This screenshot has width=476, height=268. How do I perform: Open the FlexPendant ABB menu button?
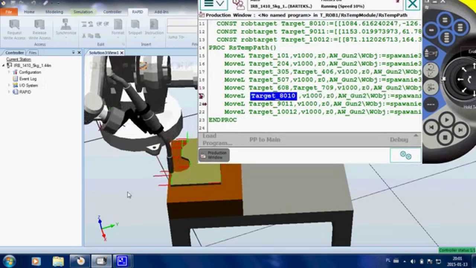click(215, 4)
